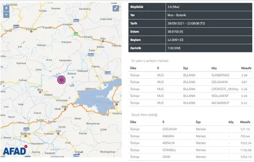254x162 pixels.
Task: Zoom out the map with minus button
Action: click(x=6, y=15)
